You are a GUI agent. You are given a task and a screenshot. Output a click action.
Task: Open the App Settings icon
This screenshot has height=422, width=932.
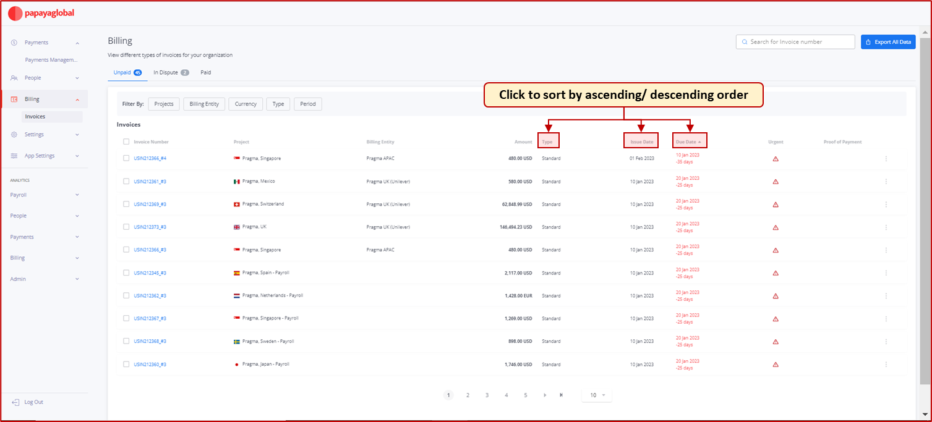(14, 155)
